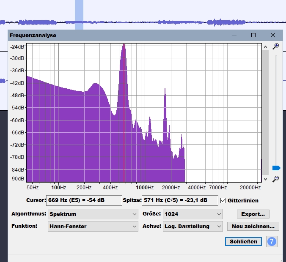This screenshot has height=262, width=286.
Task: Maximize the Frequenzanalyse window
Action: pos(253,35)
